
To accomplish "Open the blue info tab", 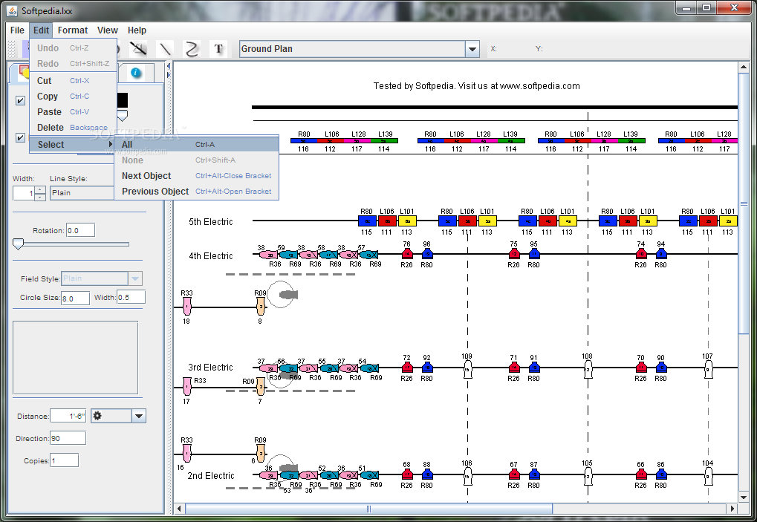I will tap(135, 73).
